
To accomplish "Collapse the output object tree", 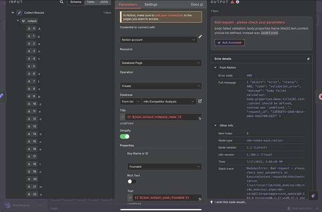I will tap(18, 21).
